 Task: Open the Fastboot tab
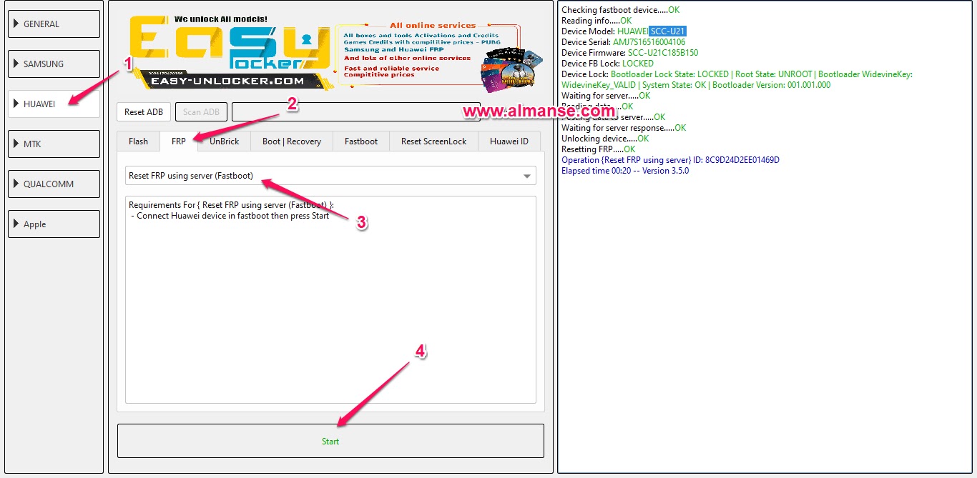pos(361,141)
